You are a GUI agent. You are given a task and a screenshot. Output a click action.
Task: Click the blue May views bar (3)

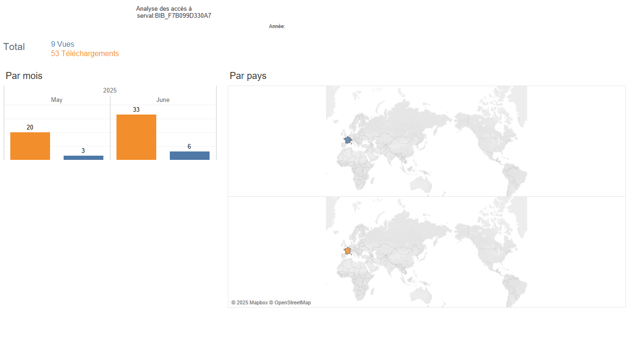(83, 158)
